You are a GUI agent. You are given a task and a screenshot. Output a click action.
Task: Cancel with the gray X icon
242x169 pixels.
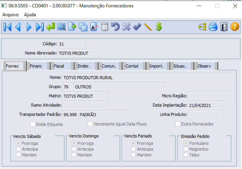[126, 27]
